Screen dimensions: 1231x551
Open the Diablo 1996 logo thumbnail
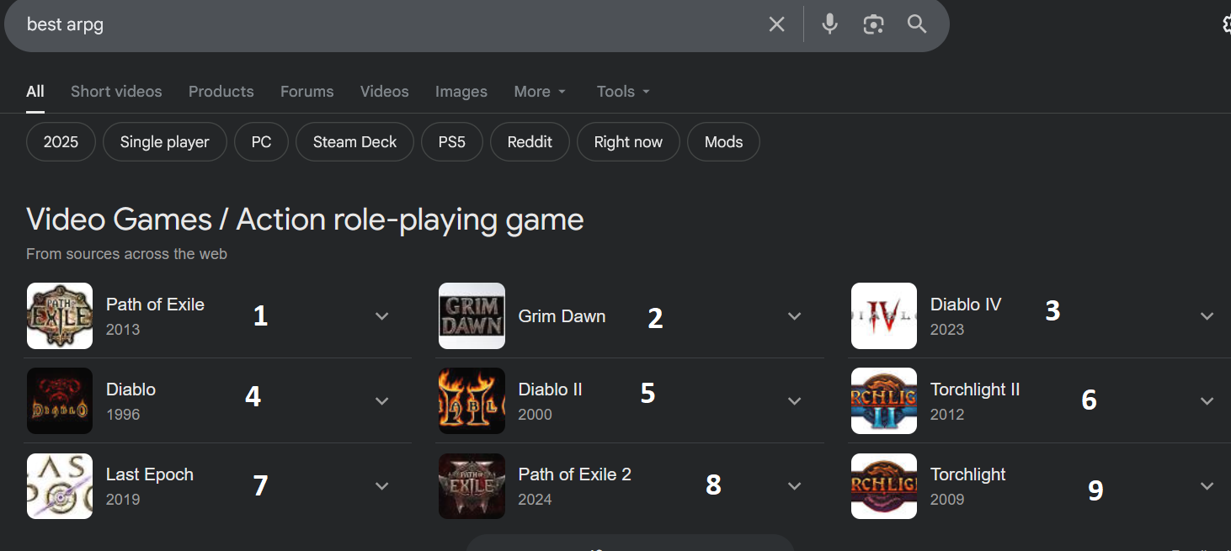(x=60, y=400)
